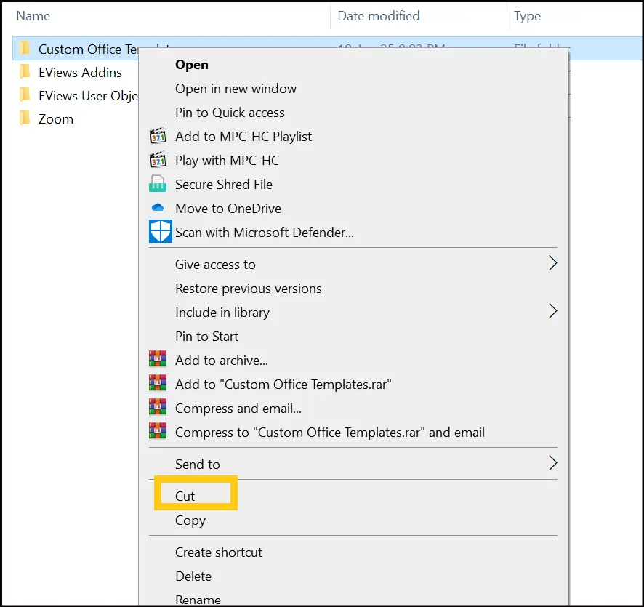Select the EViews User Objects folder name
Viewport: 644px width, 607px height.
88,96
